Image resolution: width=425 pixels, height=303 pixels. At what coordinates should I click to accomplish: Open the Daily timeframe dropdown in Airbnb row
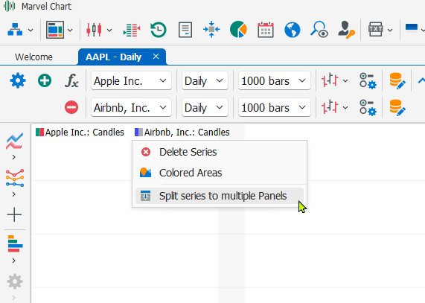tap(205, 108)
